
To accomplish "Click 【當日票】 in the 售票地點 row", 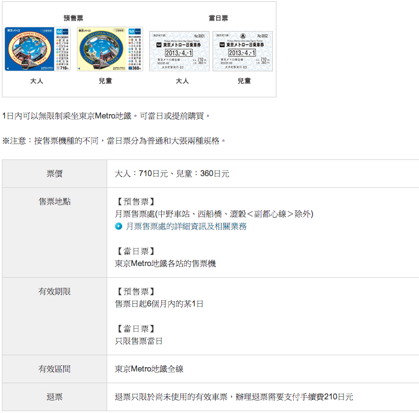I will (136, 251).
